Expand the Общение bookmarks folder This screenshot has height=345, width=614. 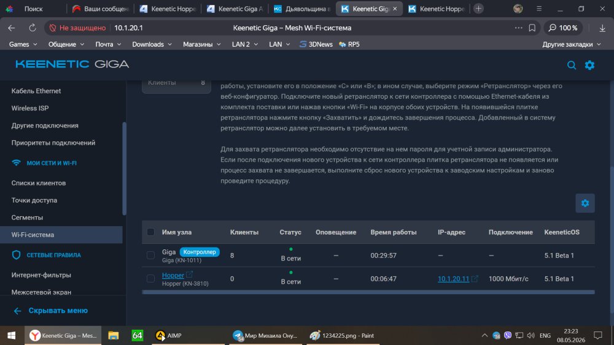66,45
